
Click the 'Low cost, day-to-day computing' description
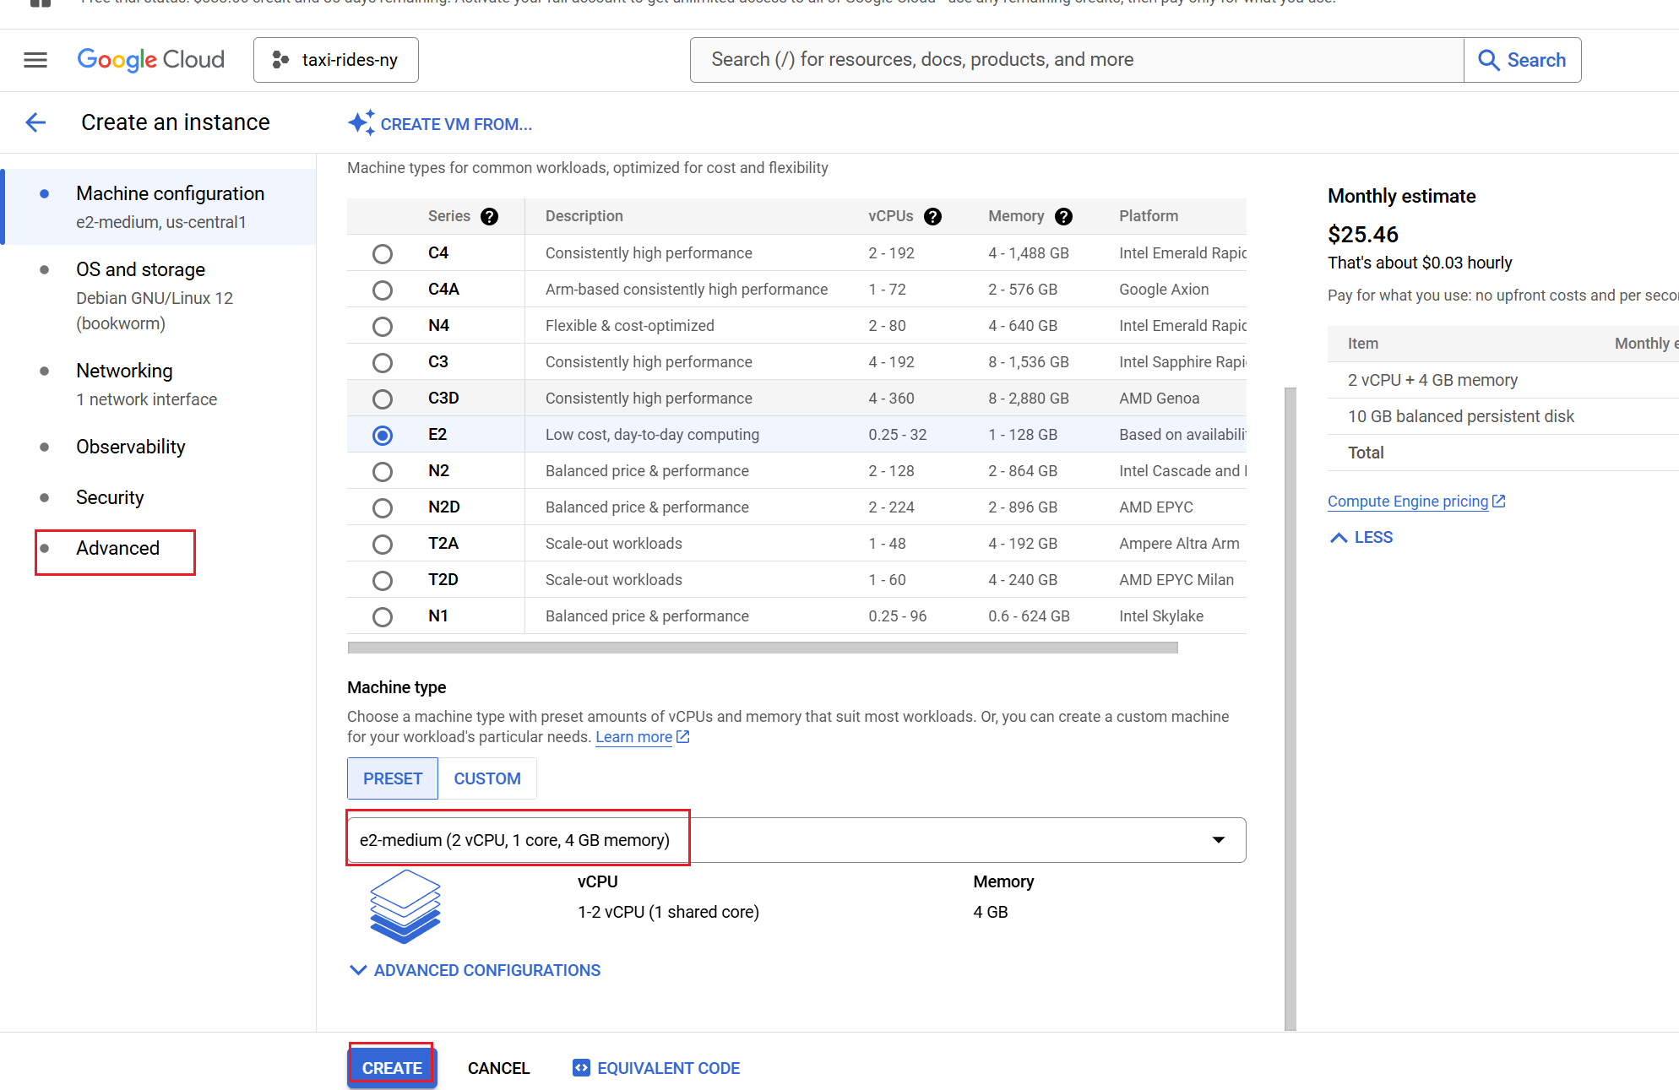652,435
